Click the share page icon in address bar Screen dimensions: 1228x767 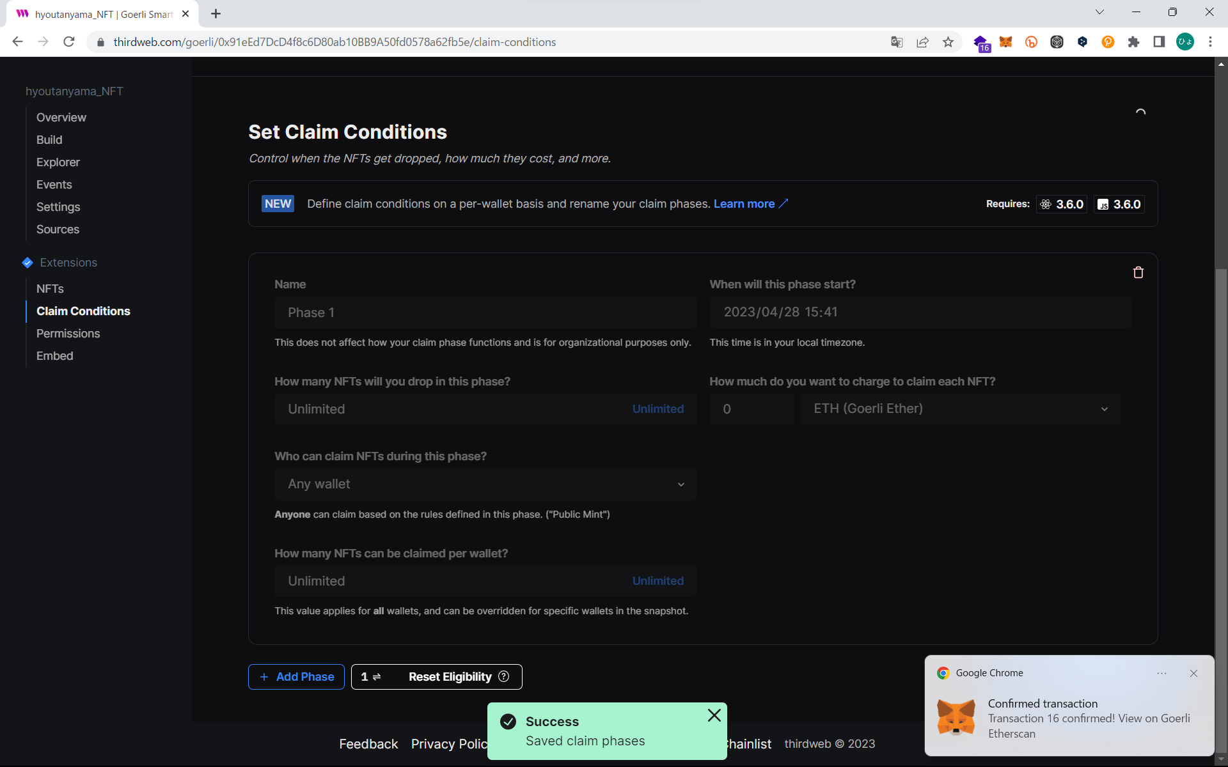click(922, 42)
